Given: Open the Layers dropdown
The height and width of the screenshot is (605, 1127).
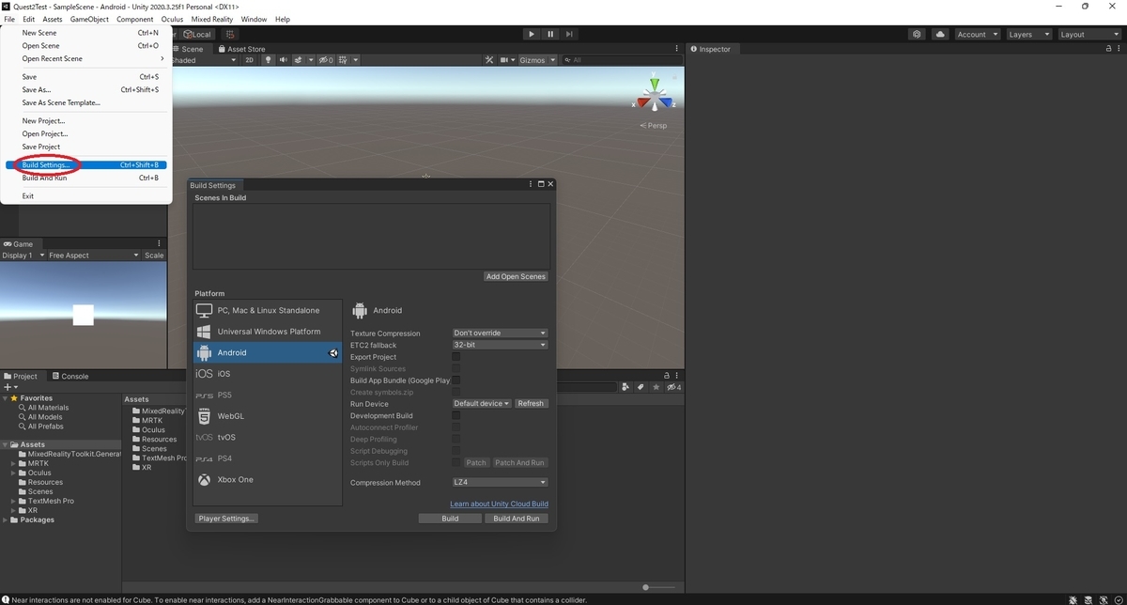Looking at the screenshot, I should (x=1028, y=34).
